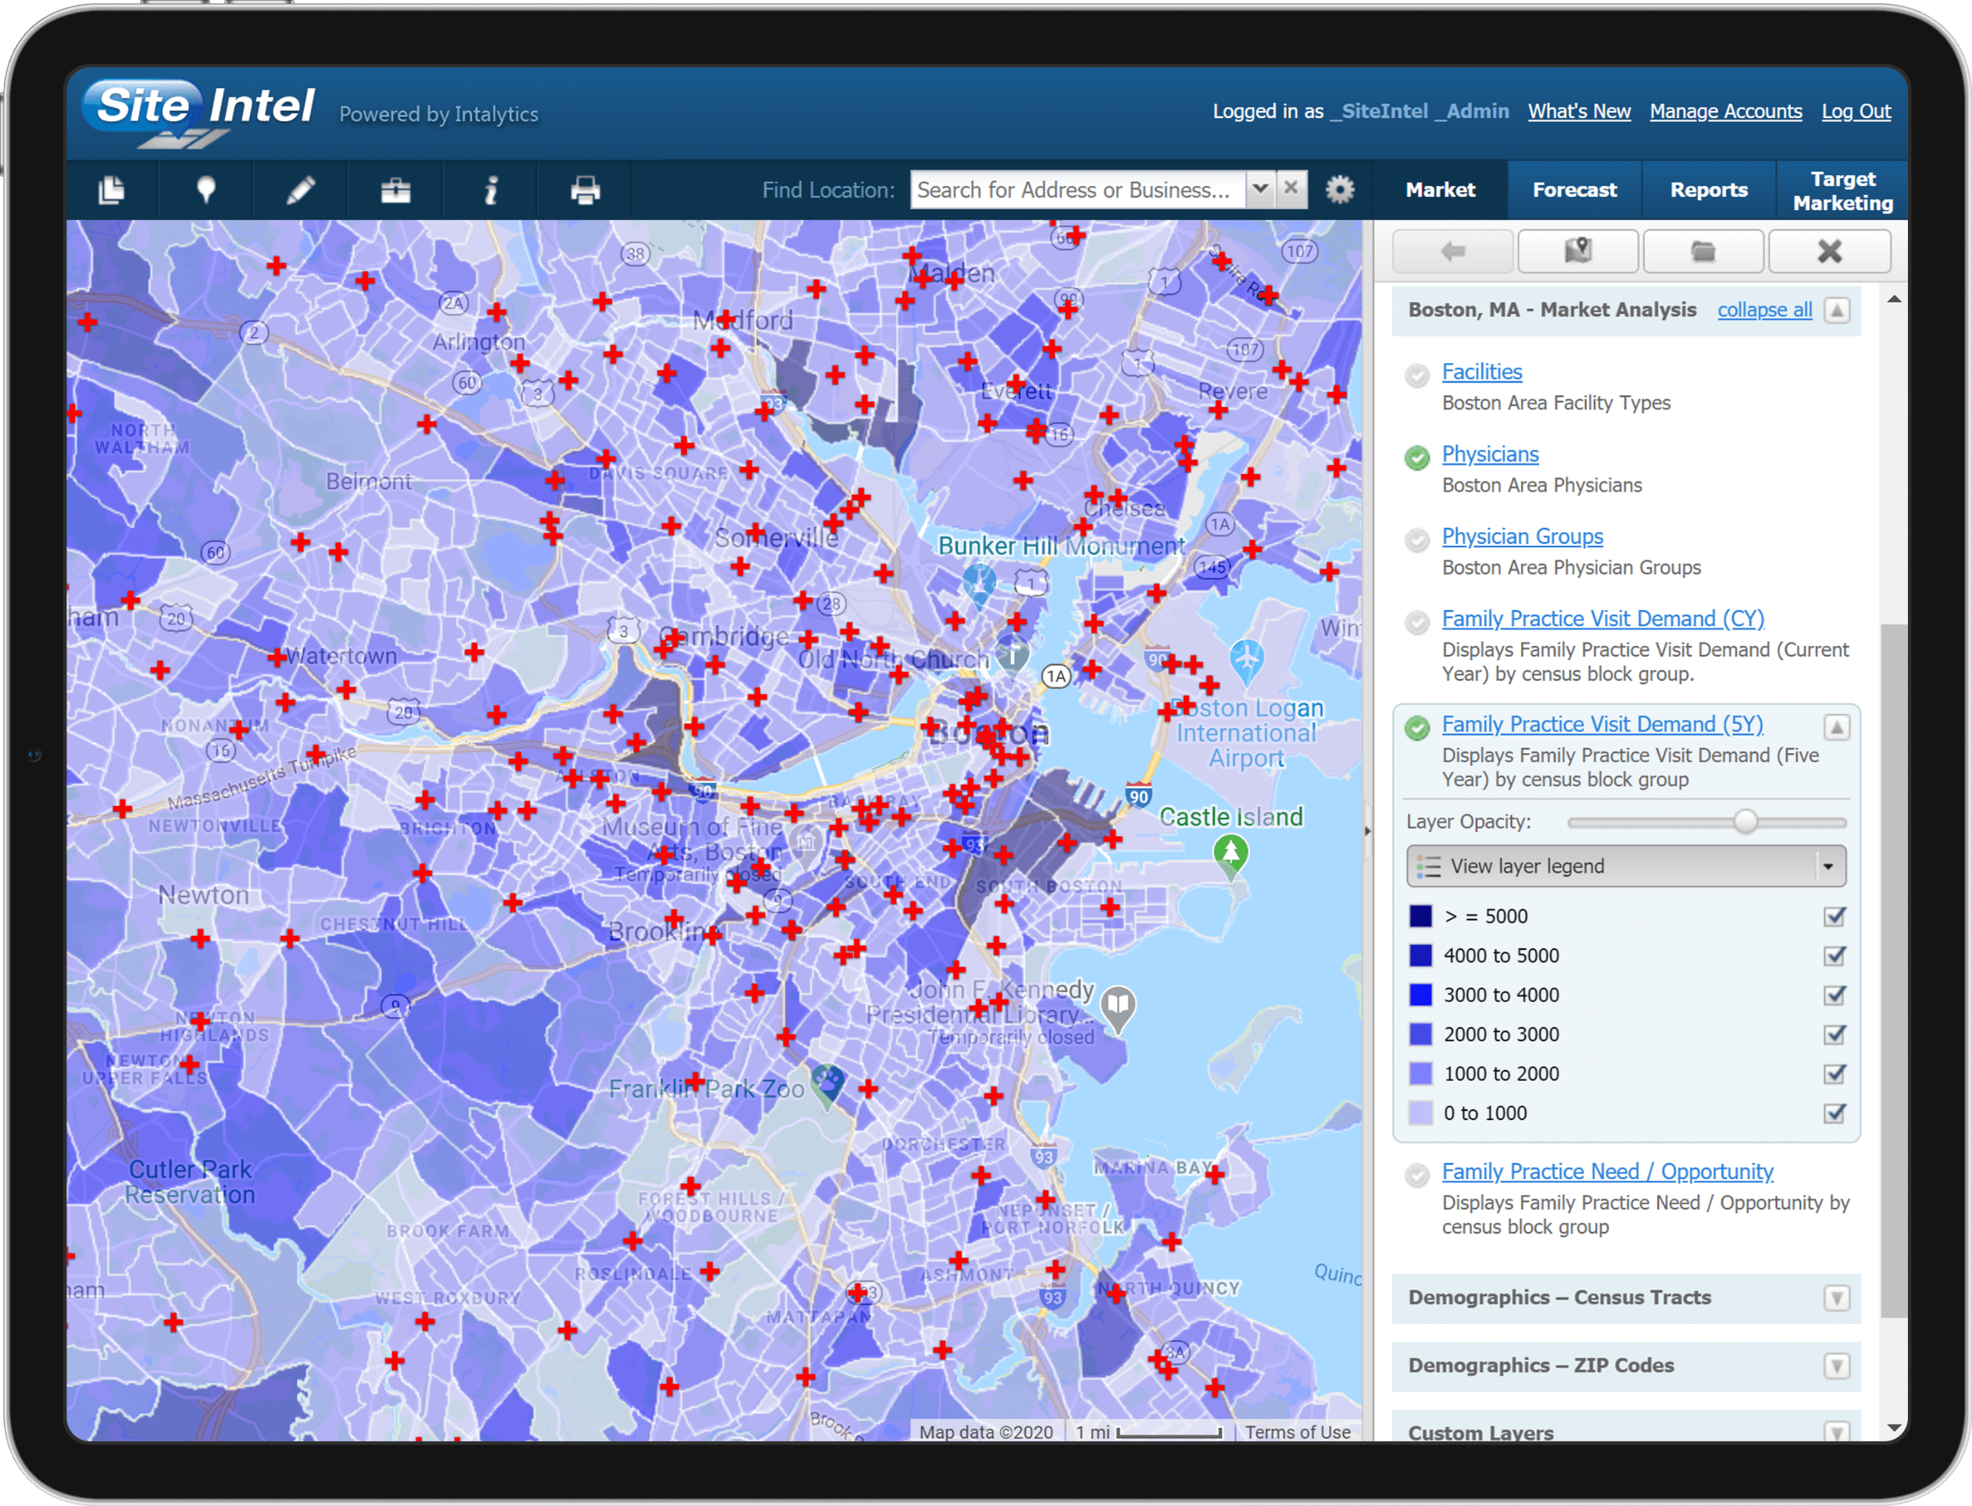1972x1506 pixels.
Task: Expand Demographics – Census Tracts section
Action: 1837,1298
